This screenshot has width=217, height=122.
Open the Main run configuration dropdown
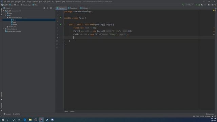coord(190,5)
